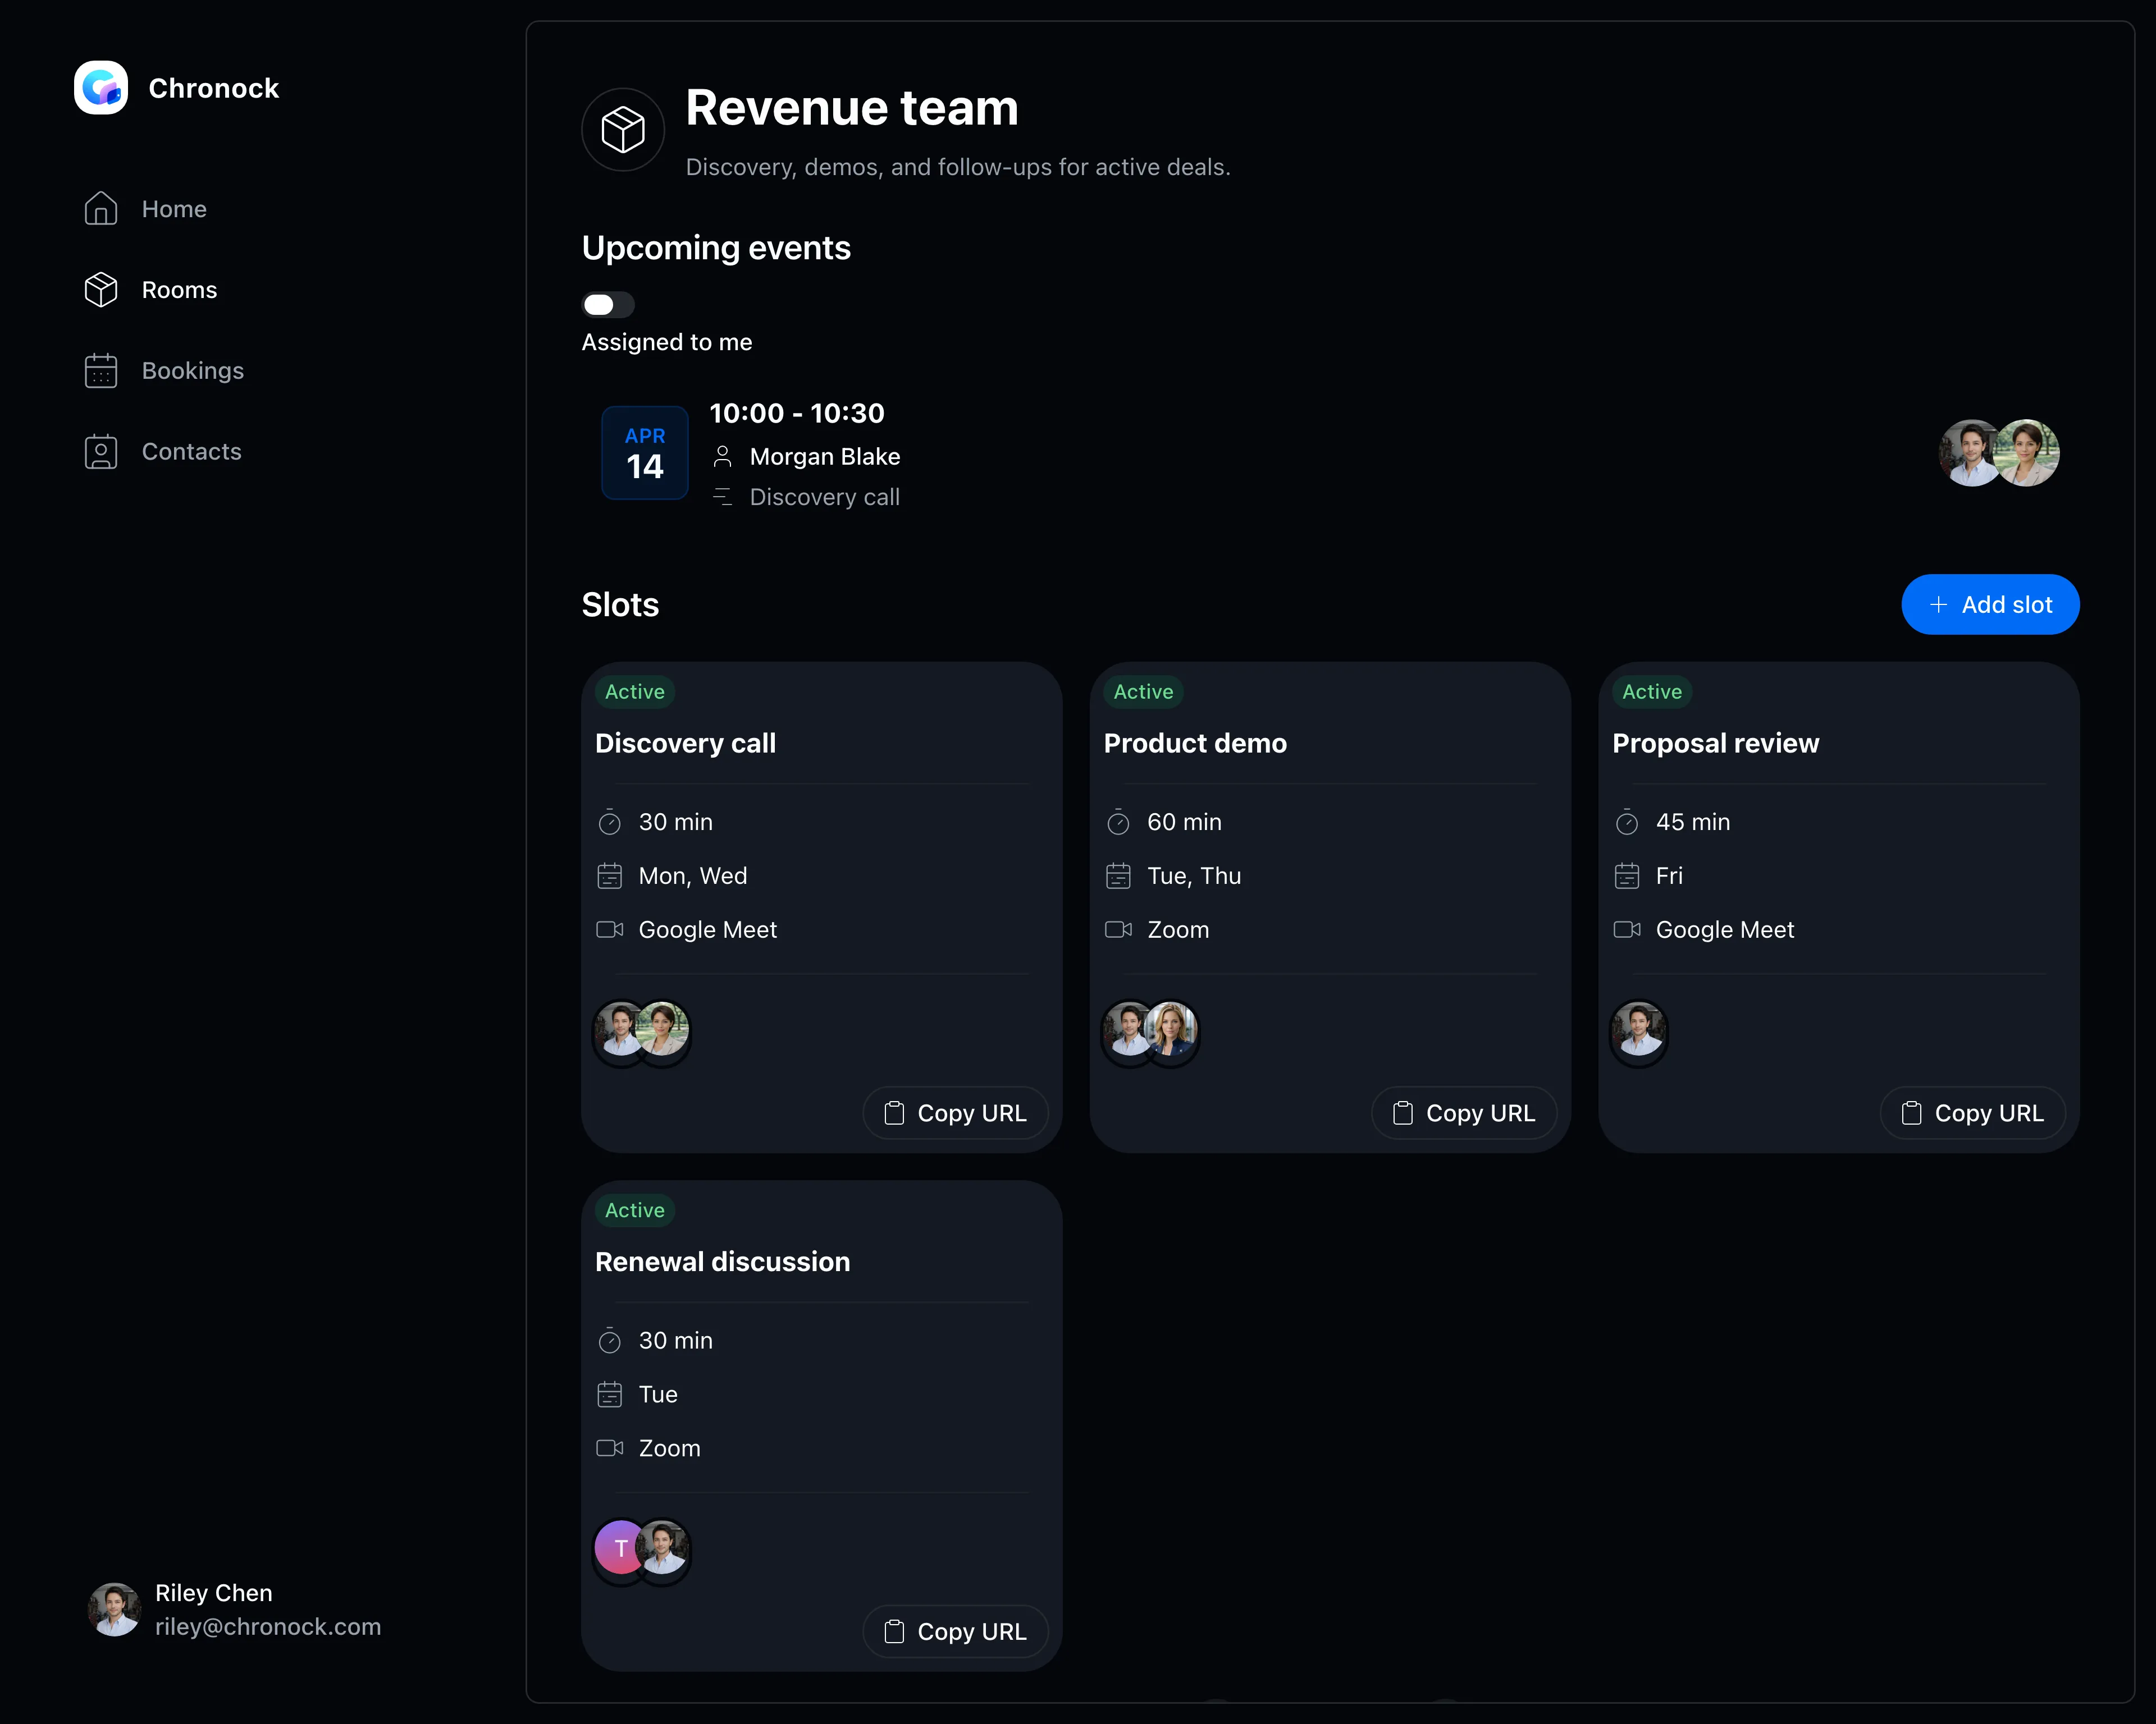Image resolution: width=2156 pixels, height=1724 pixels.
Task: Click video camera icon on Product demo card
Action: pyautogui.click(x=1118, y=929)
